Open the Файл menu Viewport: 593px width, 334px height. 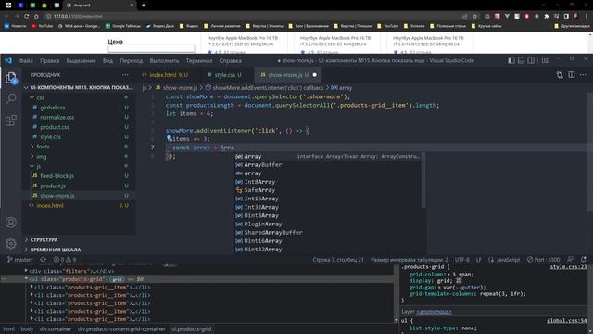[x=26, y=60]
